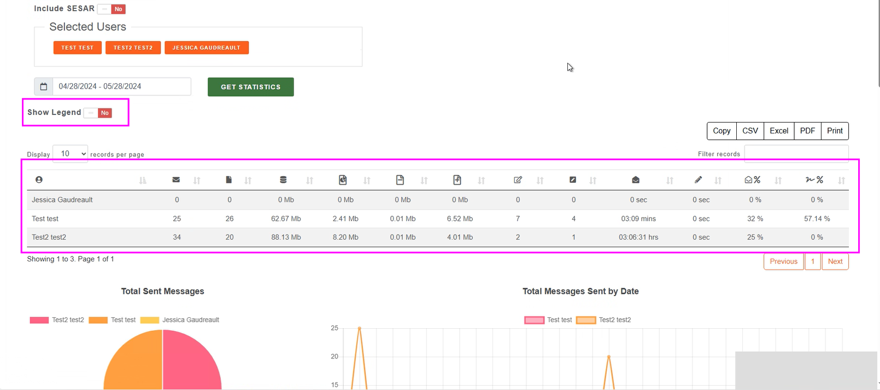
Task: Click the outlined edit square column icon
Action: point(518,179)
